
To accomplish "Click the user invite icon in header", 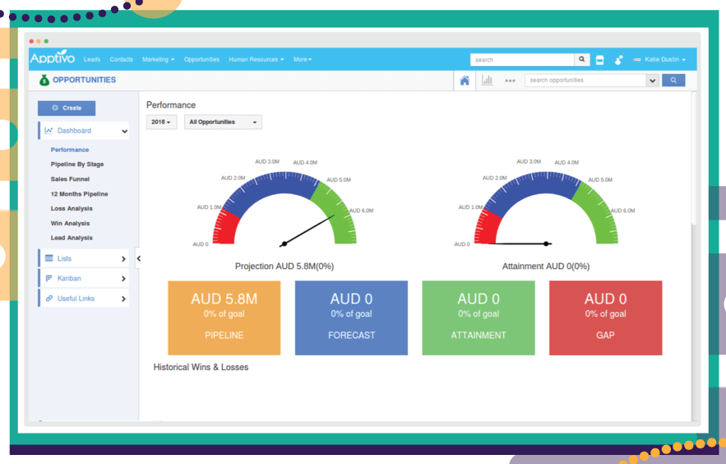I will coord(618,60).
